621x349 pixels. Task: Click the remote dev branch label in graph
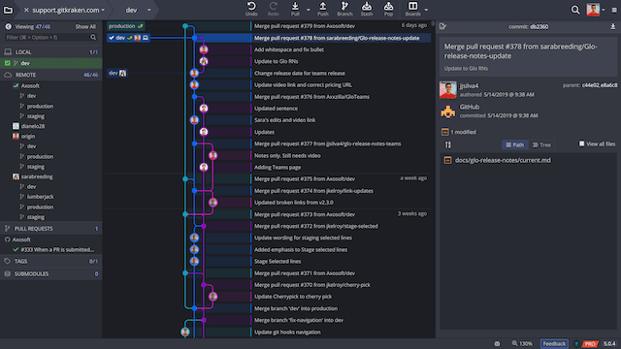[x=116, y=74]
